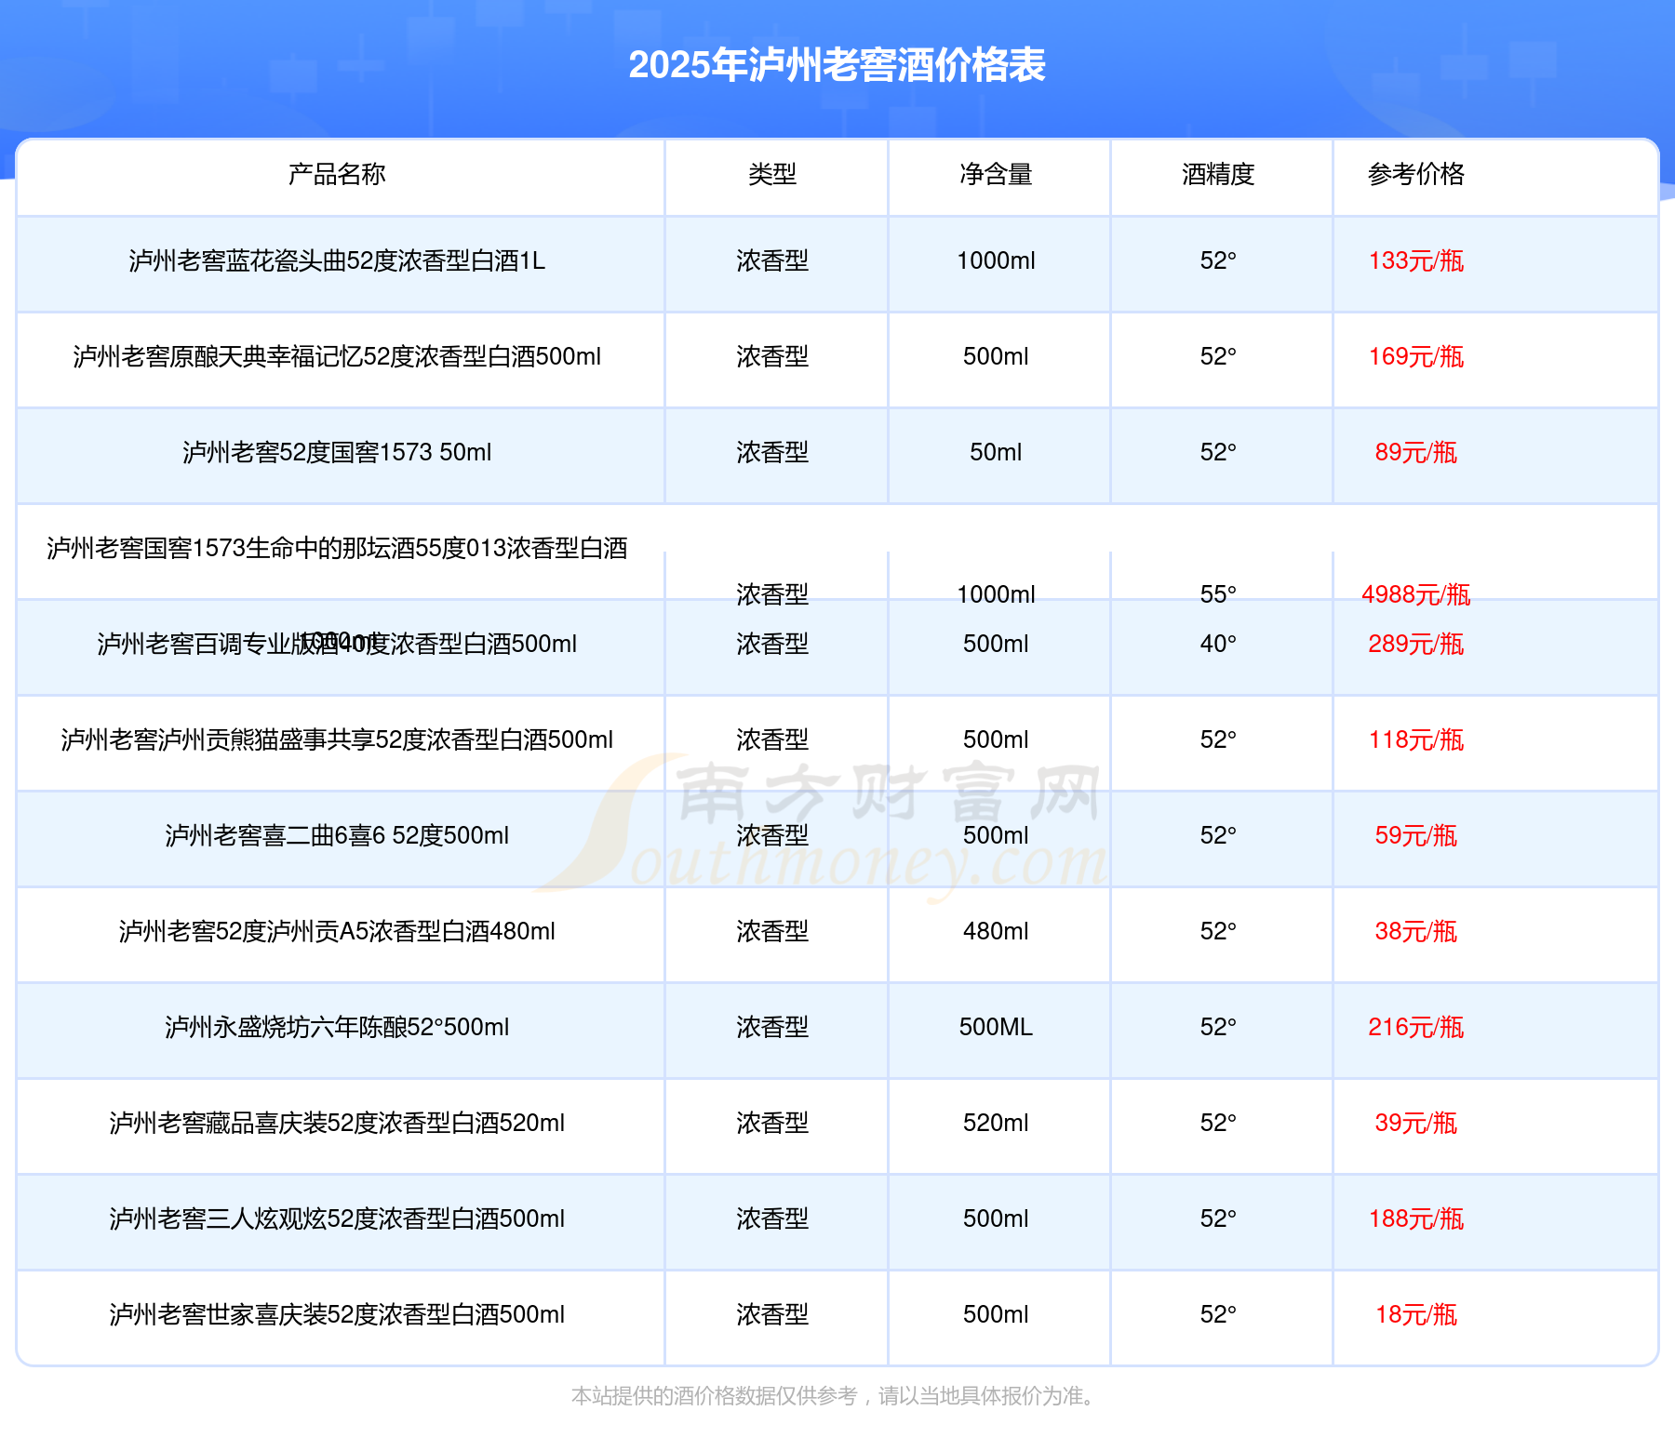The image size is (1675, 1451).
Task: Select the 酒精度 column header
Action: tap(1218, 174)
